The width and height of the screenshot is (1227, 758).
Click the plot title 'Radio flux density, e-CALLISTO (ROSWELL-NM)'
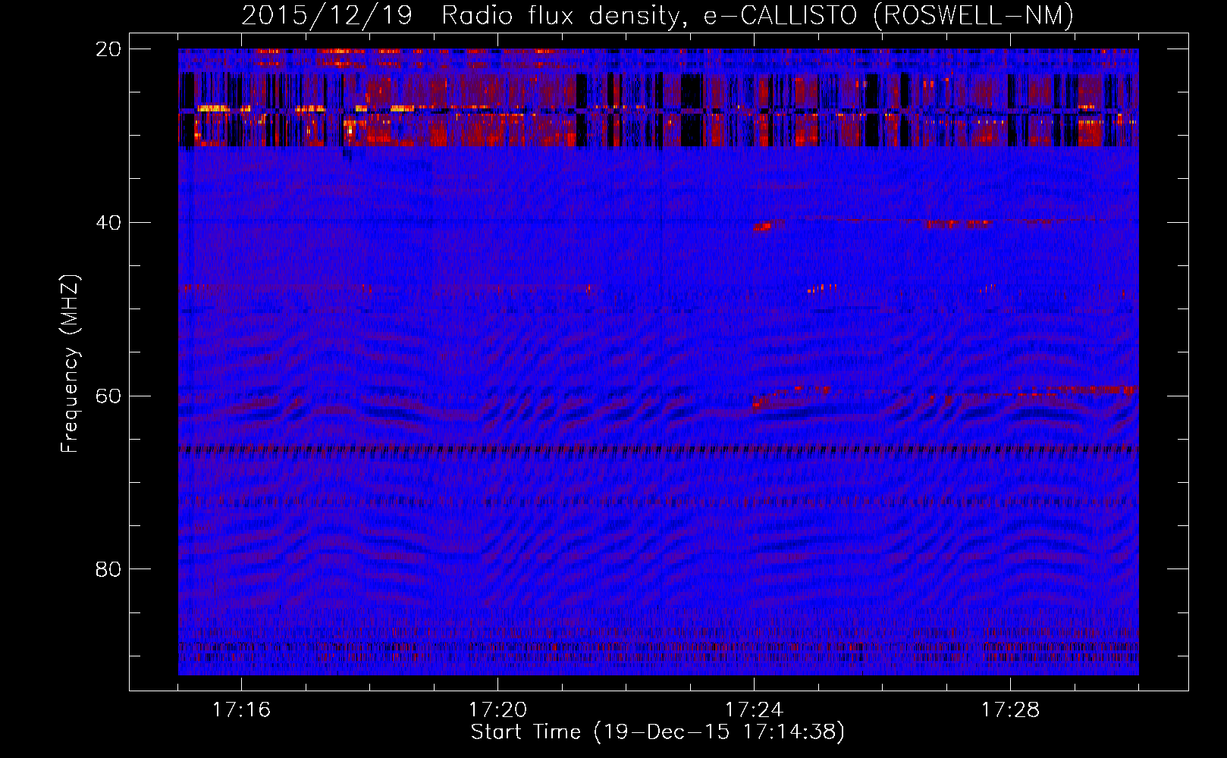pos(758,16)
